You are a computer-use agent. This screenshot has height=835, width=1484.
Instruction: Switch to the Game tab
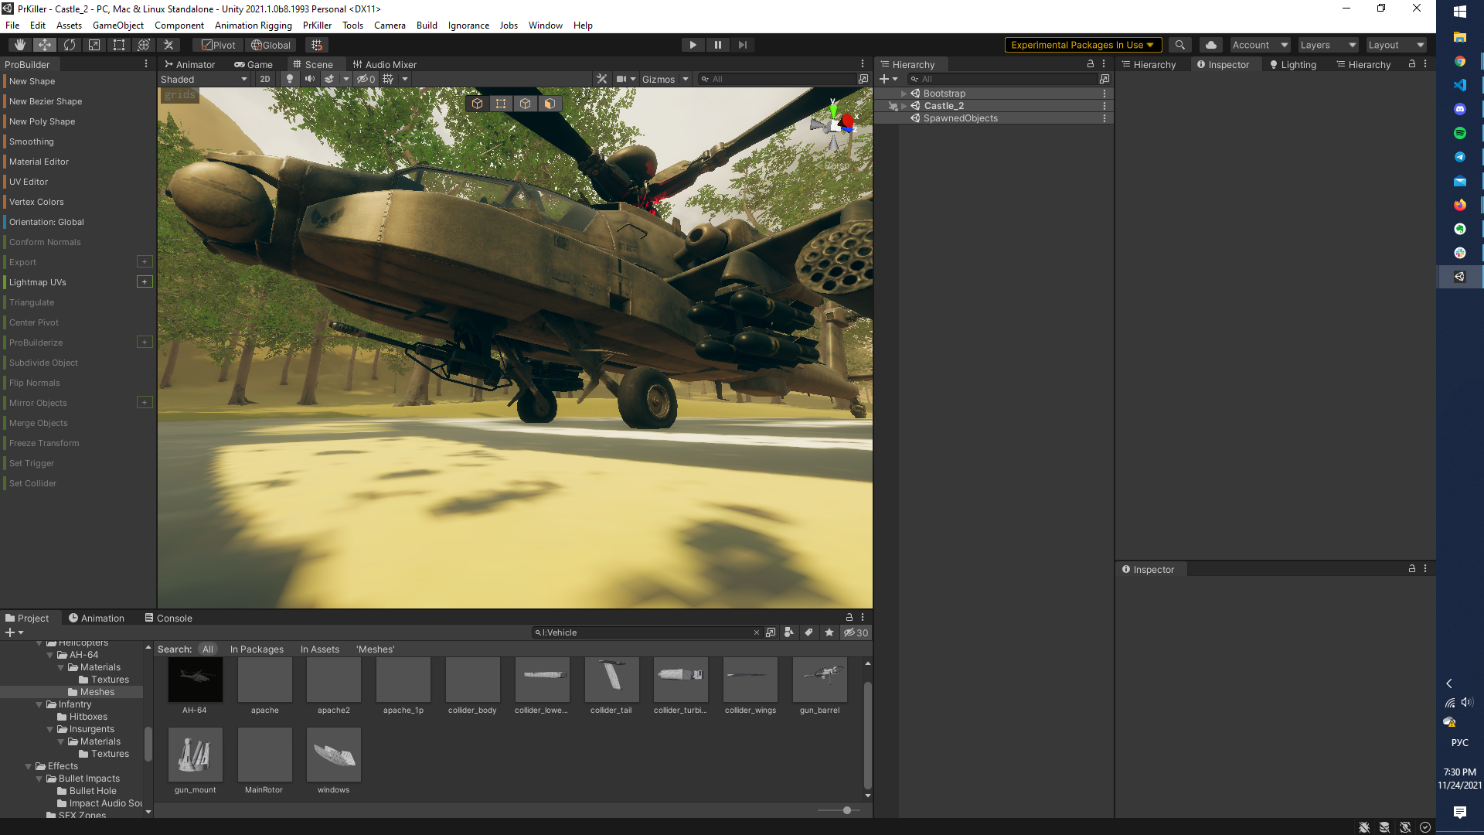tap(254, 64)
